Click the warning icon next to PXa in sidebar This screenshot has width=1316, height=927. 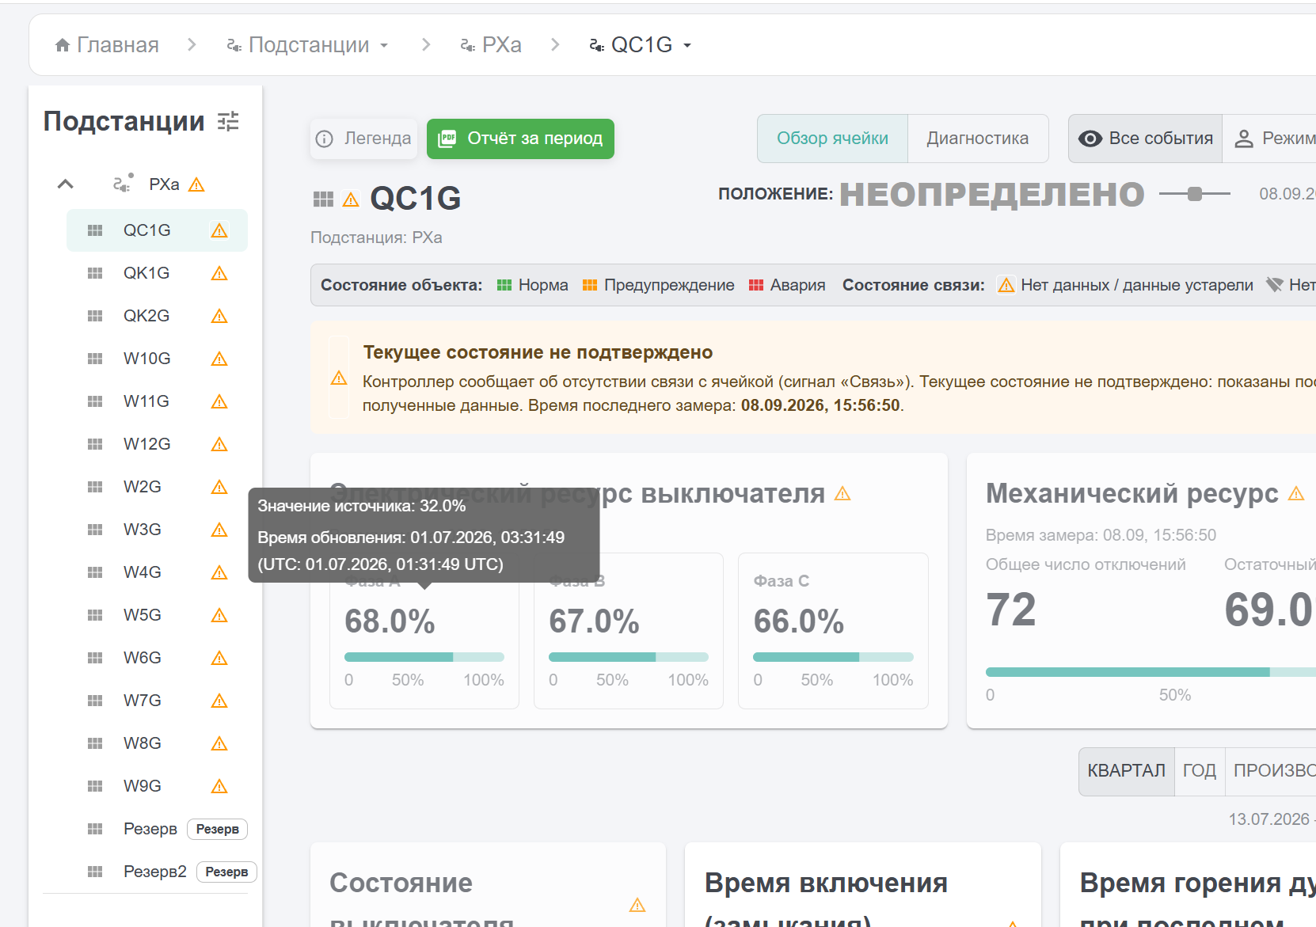(x=197, y=184)
